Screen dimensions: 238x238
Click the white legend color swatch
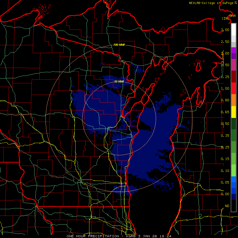pos(234,30)
